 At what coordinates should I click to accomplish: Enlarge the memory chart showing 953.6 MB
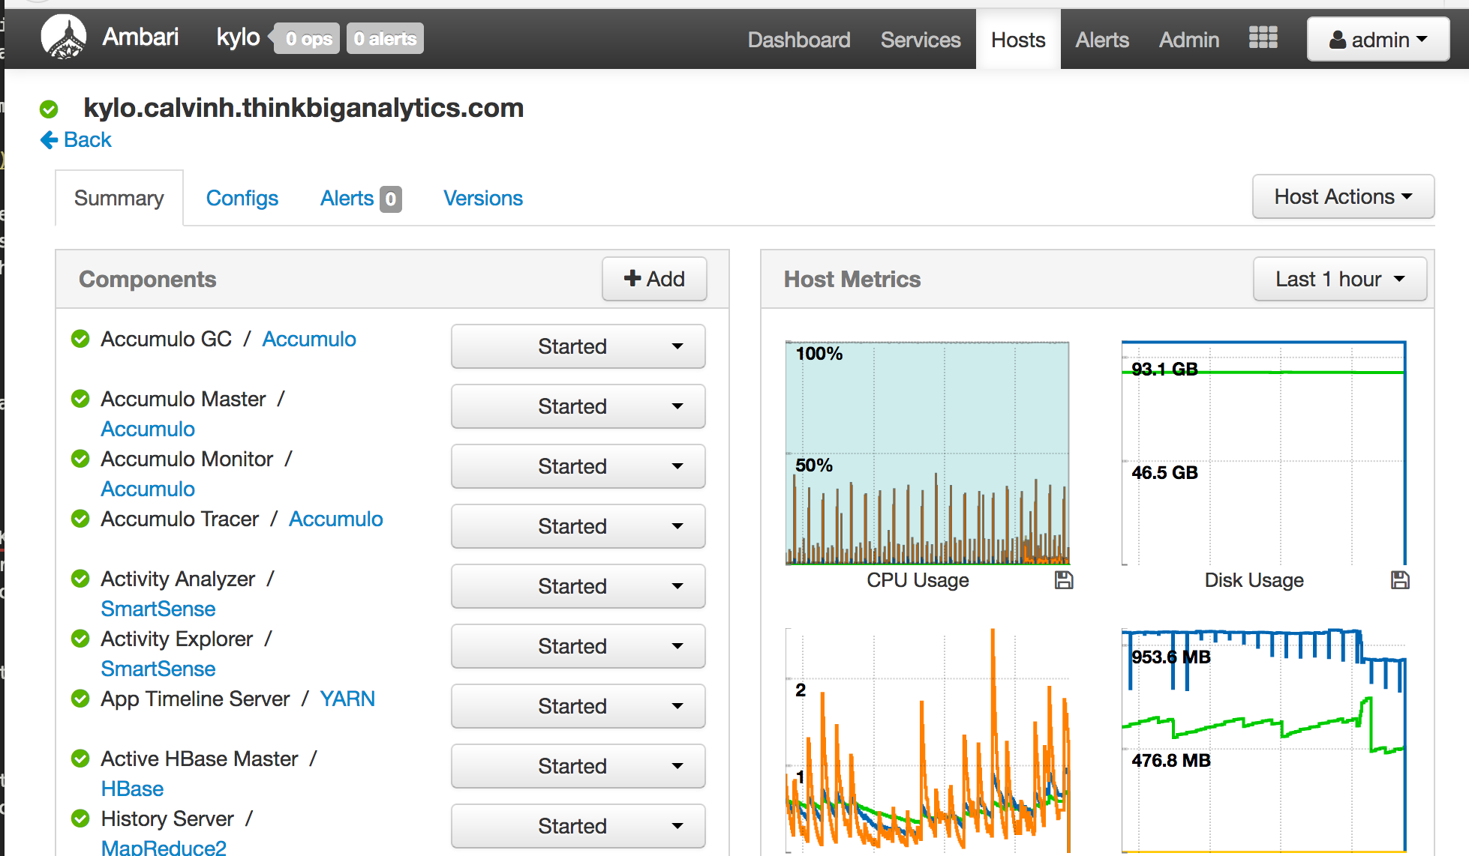point(1263,741)
